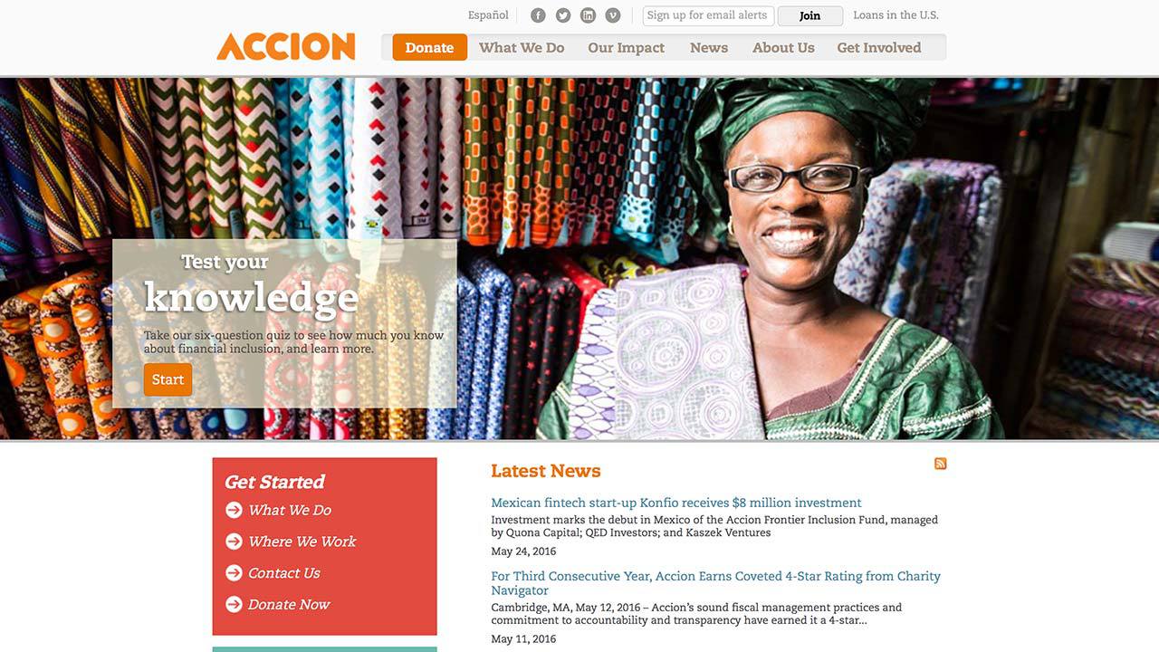Screen dimensions: 1159x652
Task: Start the knowledge quiz
Action: pyautogui.click(x=168, y=379)
